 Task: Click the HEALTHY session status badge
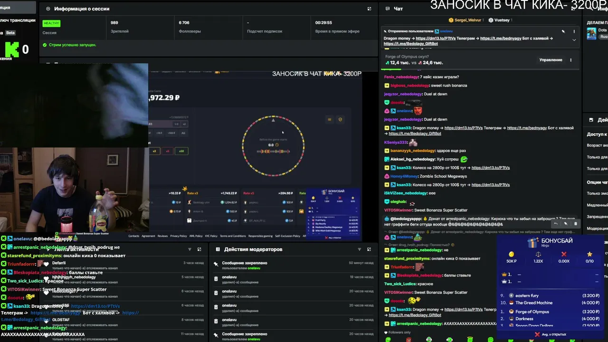click(51, 23)
